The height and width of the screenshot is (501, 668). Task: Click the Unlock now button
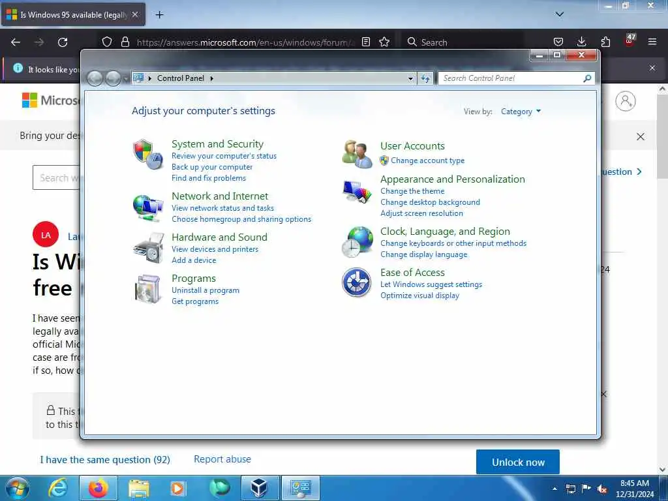pyautogui.click(x=517, y=463)
